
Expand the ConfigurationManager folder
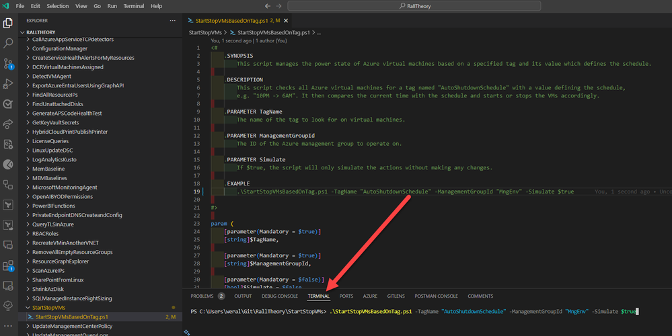[x=101, y=49]
